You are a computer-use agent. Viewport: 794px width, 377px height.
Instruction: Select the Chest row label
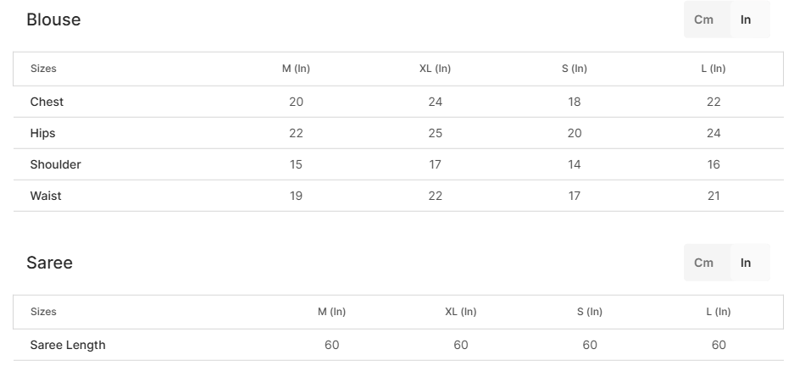(x=47, y=102)
